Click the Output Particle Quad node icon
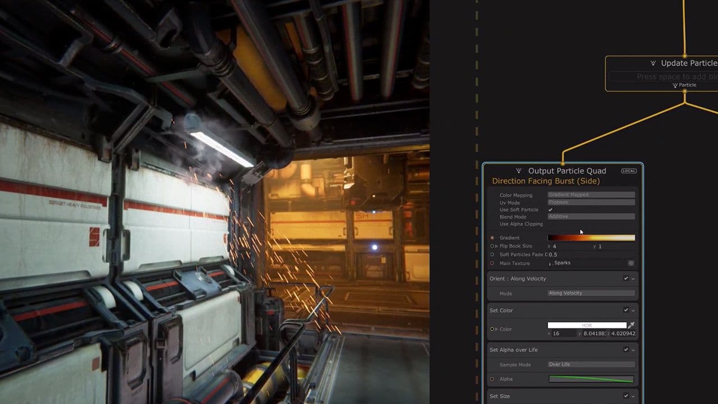 pyautogui.click(x=518, y=171)
